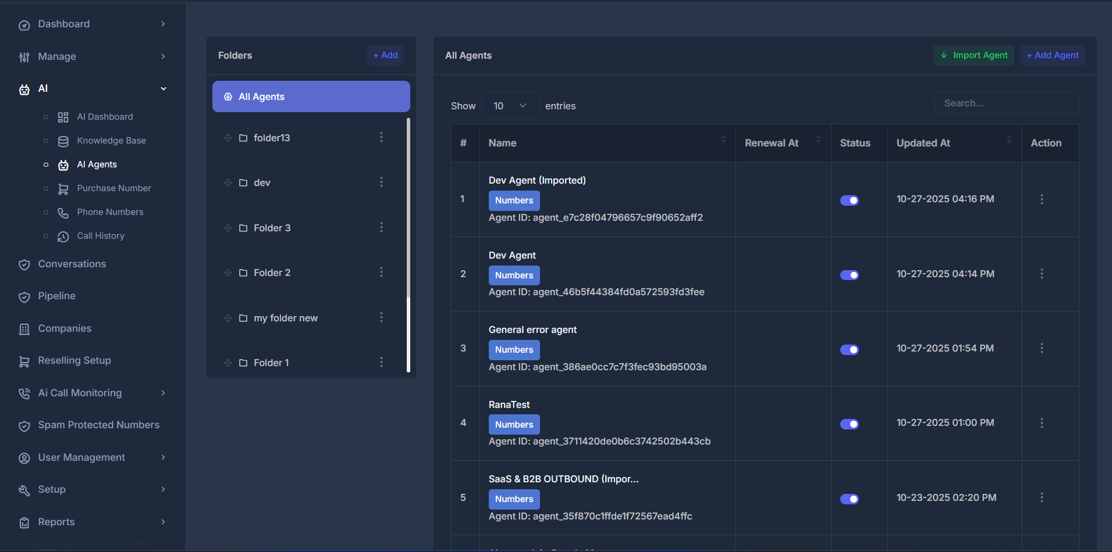Toggle status switch for Dev Agent row 2
The image size is (1112, 552).
[x=849, y=275]
